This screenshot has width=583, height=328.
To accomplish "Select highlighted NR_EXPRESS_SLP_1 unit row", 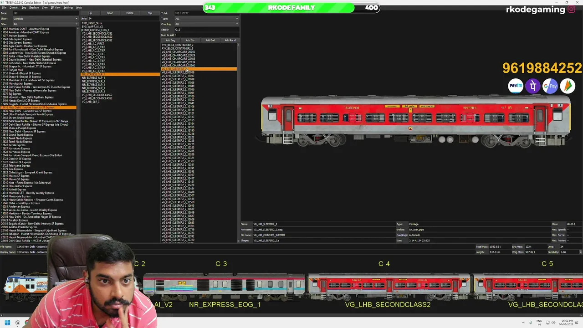I will 120,74.
